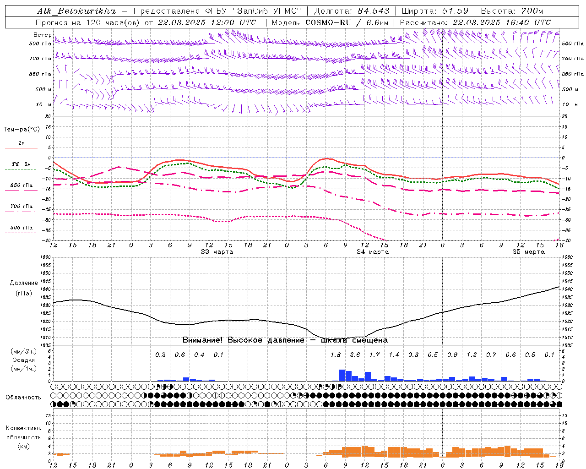Click the Ветер wind panel label
The width and height of the screenshot is (586, 469).
point(42,35)
